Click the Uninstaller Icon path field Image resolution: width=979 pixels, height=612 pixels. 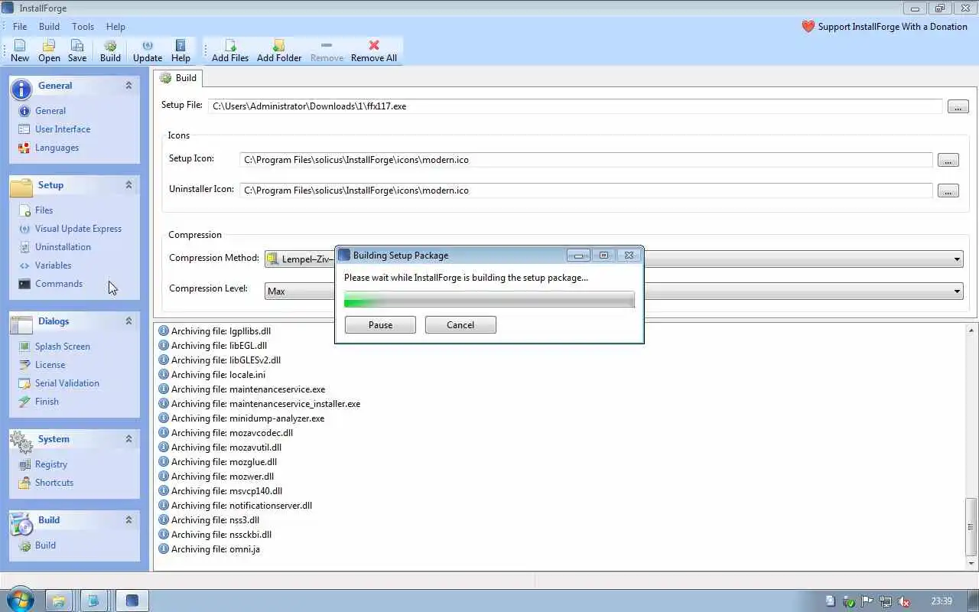pos(586,190)
